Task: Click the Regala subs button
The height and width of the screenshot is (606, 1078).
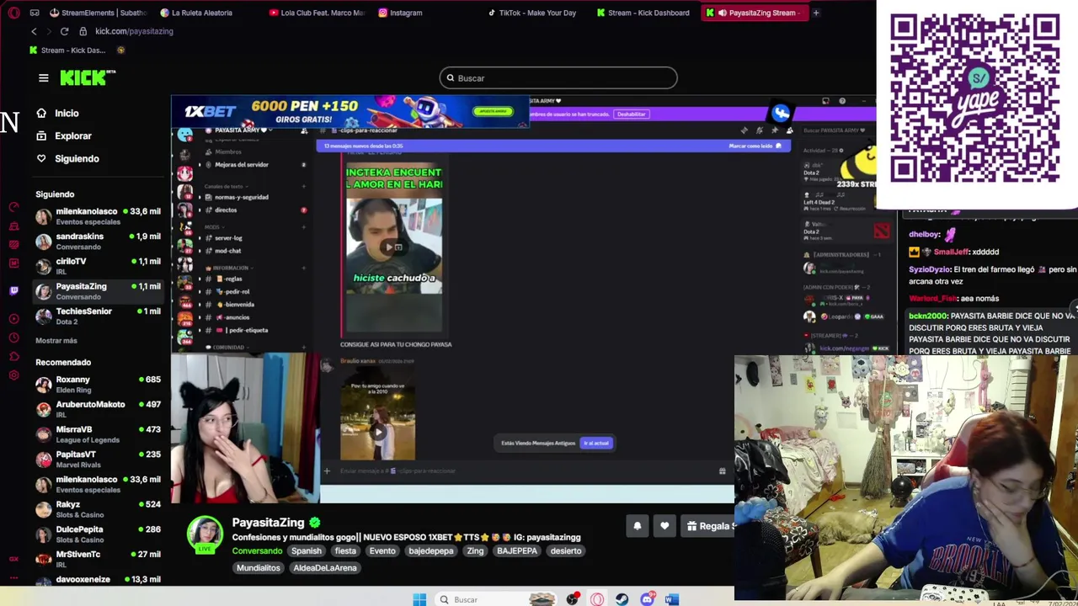Action: (x=708, y=526)
